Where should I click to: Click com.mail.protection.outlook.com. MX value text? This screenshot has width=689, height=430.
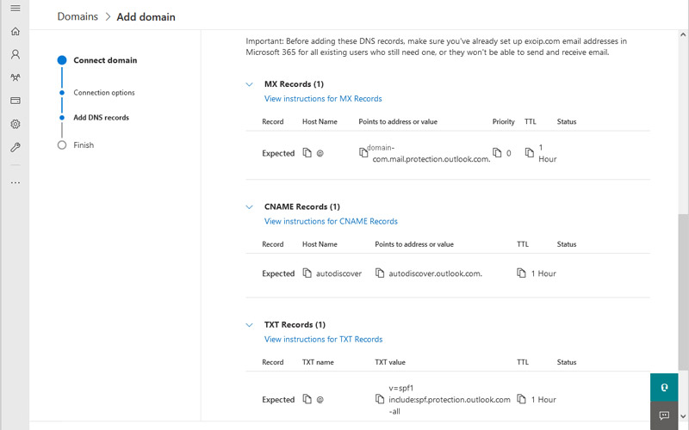[x=431, y=159]
